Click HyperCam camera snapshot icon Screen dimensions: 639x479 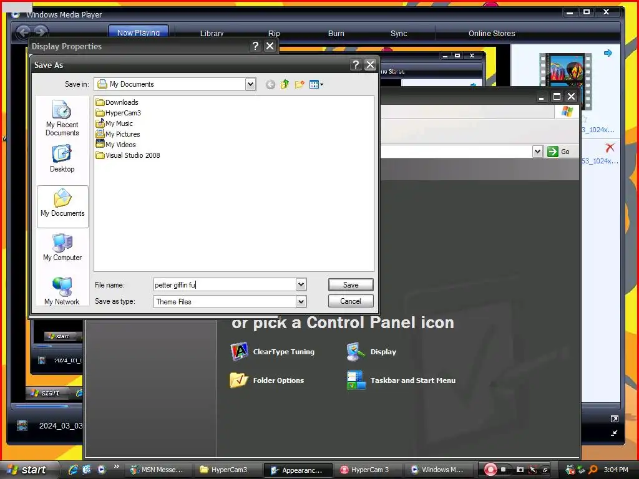520,470
